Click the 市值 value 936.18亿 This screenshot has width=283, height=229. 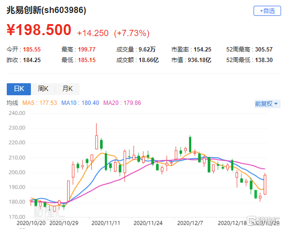199,60
